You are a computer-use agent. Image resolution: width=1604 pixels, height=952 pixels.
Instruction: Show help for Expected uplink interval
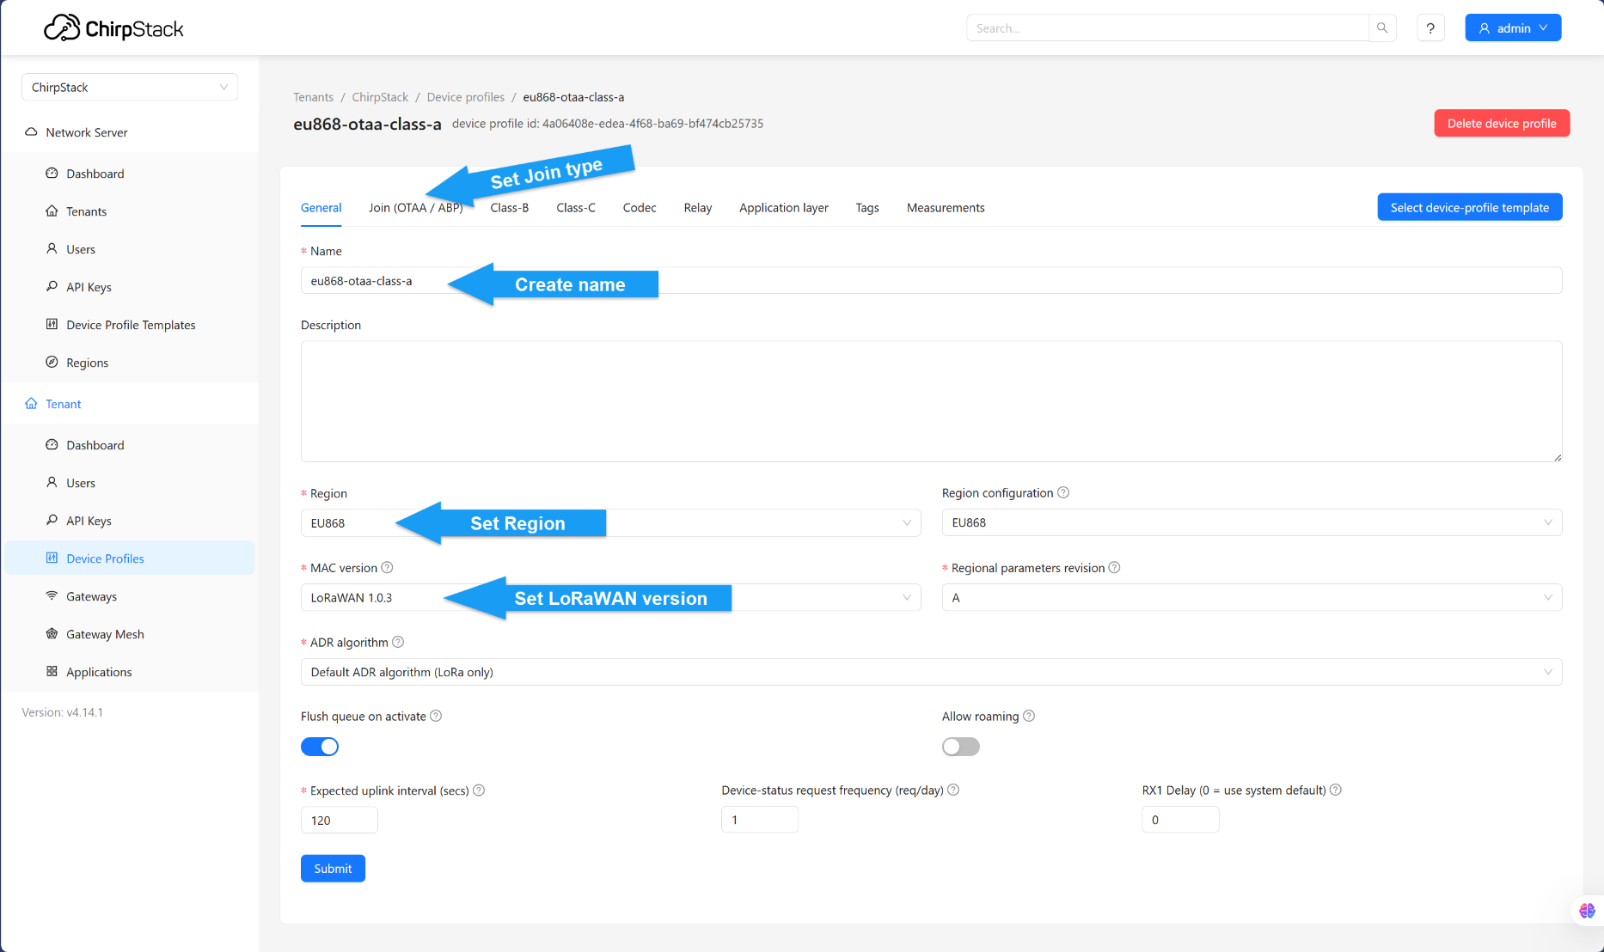(x=479, y=790)
